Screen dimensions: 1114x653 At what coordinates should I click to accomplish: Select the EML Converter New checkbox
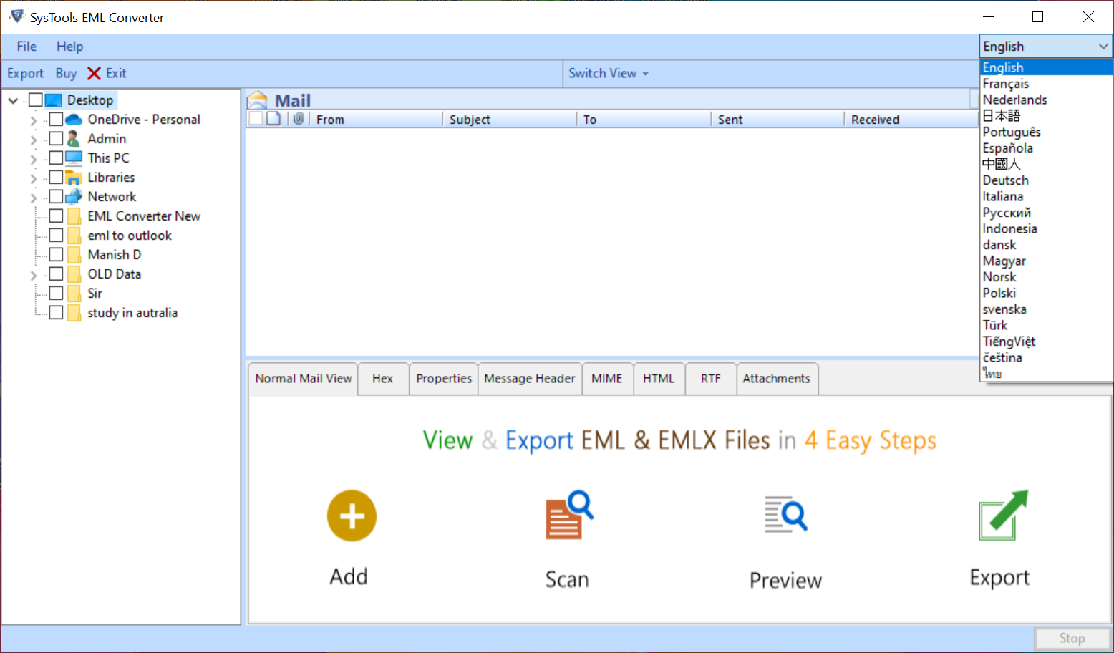tap(56, 216)
